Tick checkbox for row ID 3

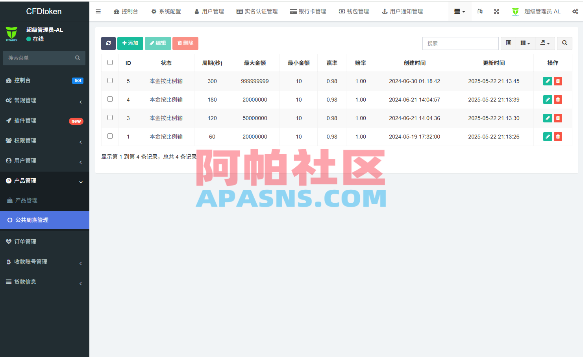coord(110,118)
